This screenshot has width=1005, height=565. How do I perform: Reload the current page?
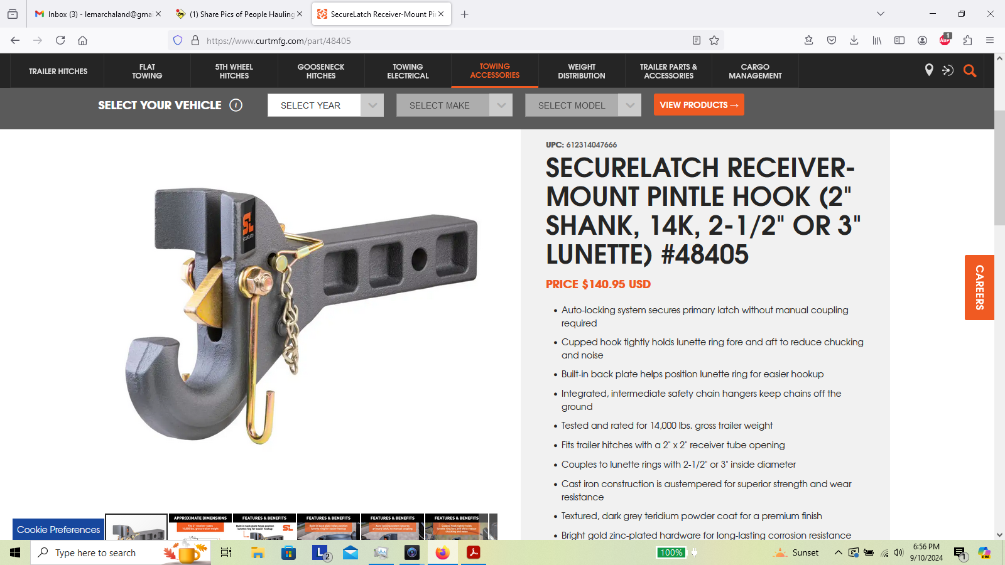tap(60, 40)
